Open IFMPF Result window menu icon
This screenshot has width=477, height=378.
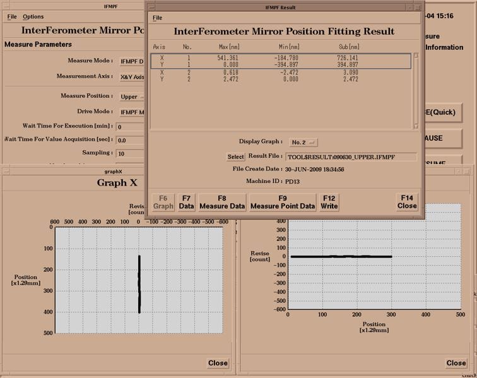coord(152,8)
